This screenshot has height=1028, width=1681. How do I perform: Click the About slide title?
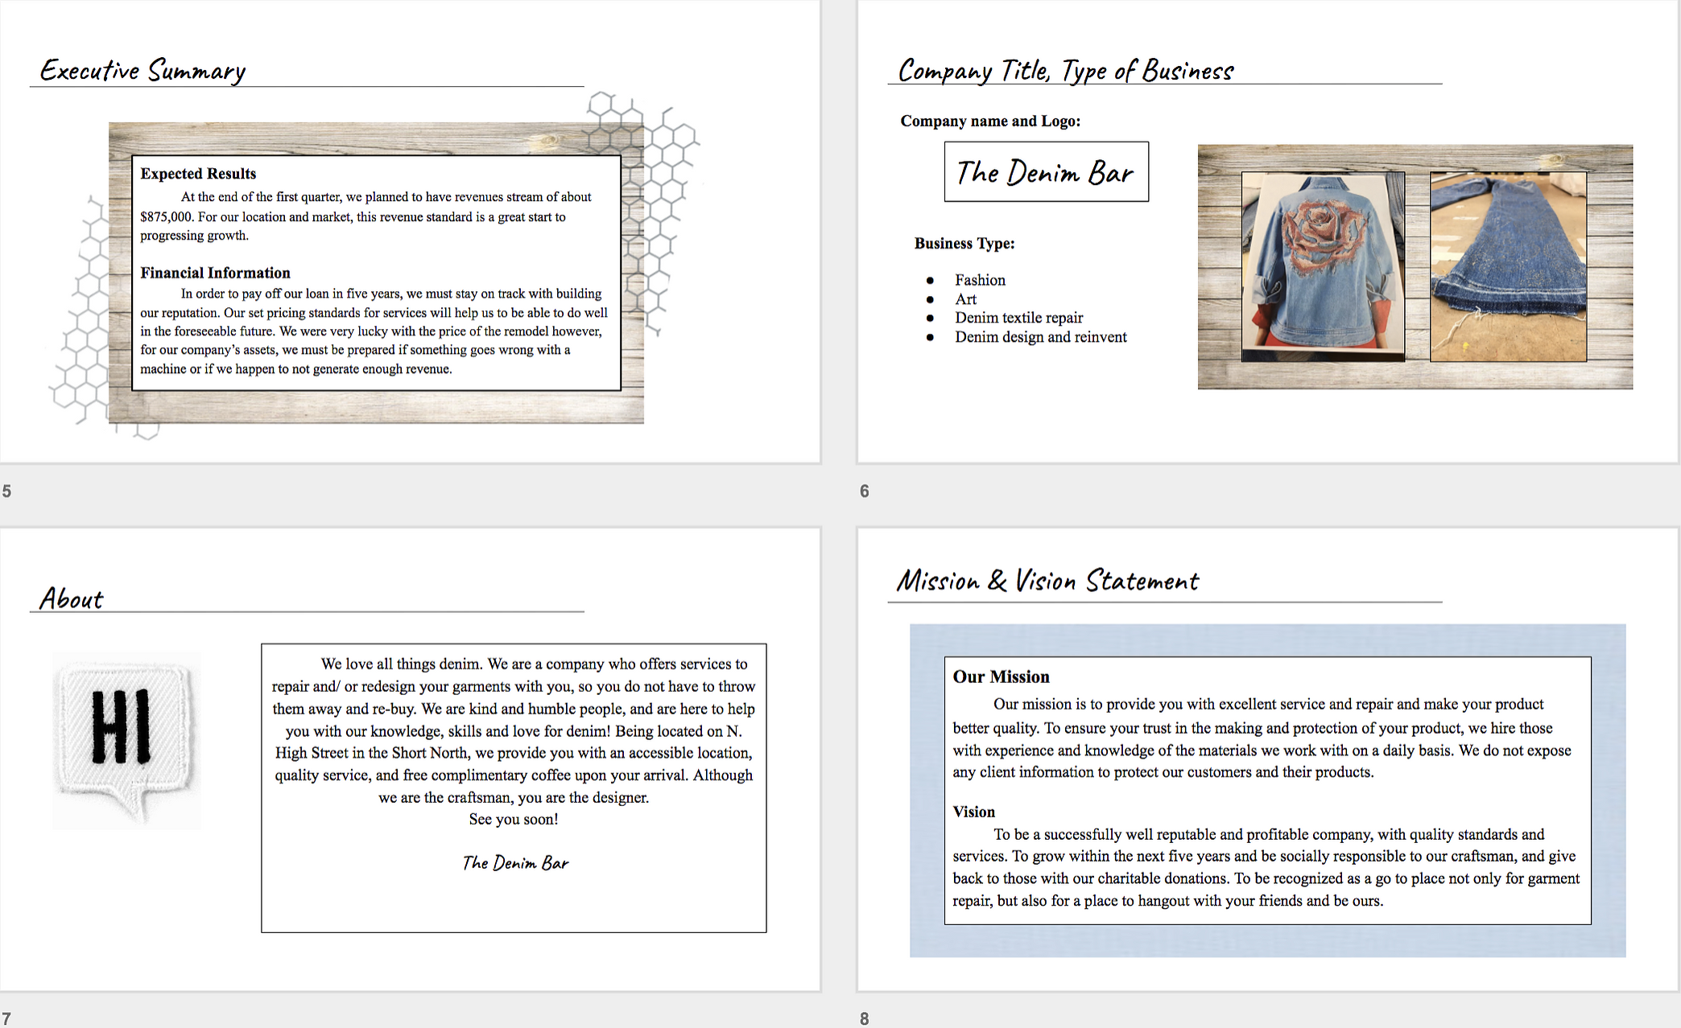72,599
